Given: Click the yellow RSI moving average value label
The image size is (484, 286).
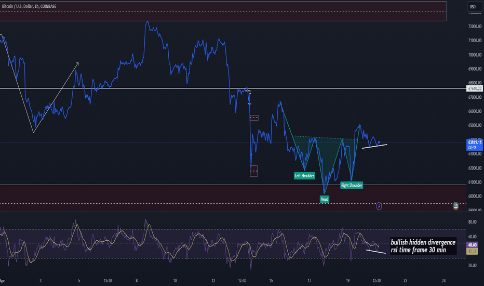Looking at the screenshot, I should [473, 252].
